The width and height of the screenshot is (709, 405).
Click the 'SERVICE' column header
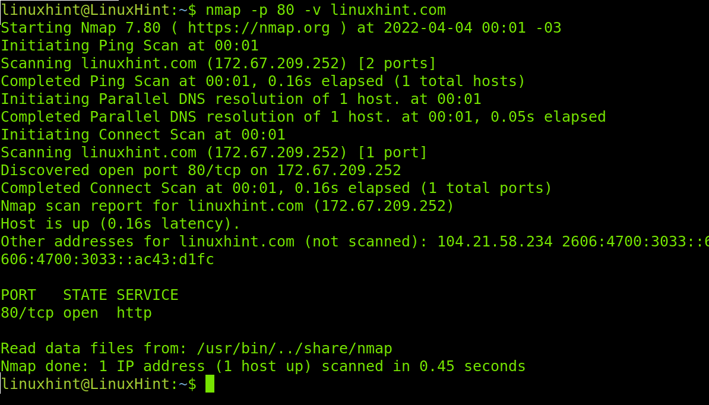(147, 295)
